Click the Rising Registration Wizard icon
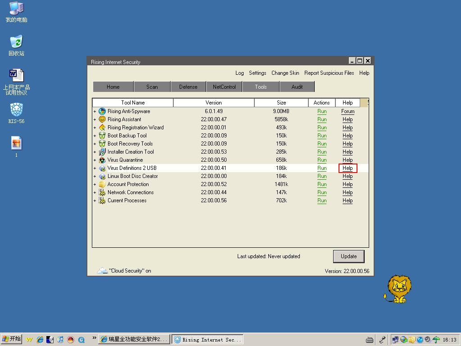461x346 pixels. tap(102, 127)
